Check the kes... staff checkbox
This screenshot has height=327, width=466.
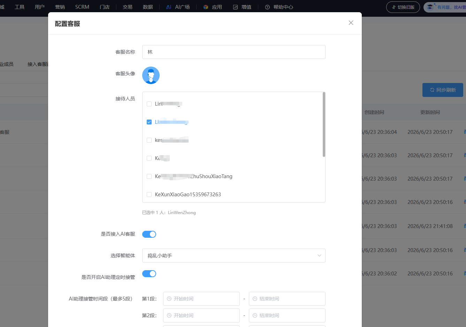pyautogui.click(x=149, y=140)
